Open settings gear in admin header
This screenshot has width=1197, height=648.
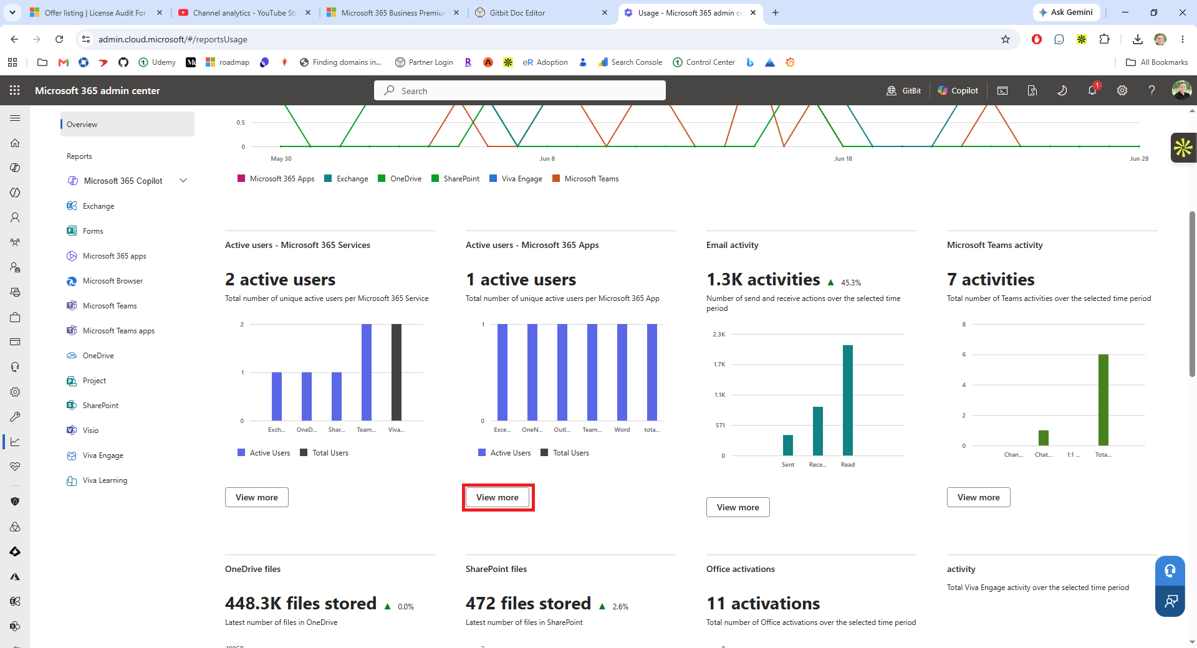coord(1122,90)
